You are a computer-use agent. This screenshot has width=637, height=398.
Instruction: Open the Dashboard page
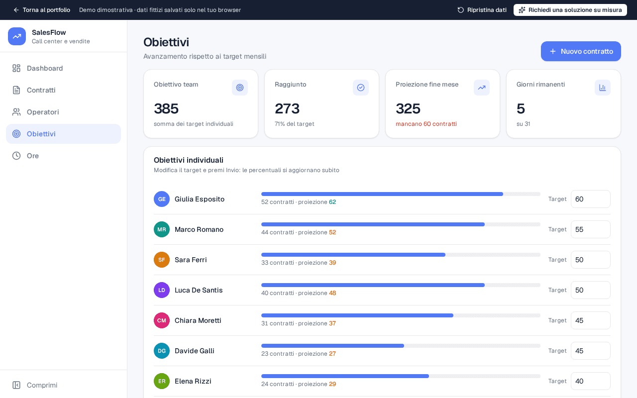point(63,68)
